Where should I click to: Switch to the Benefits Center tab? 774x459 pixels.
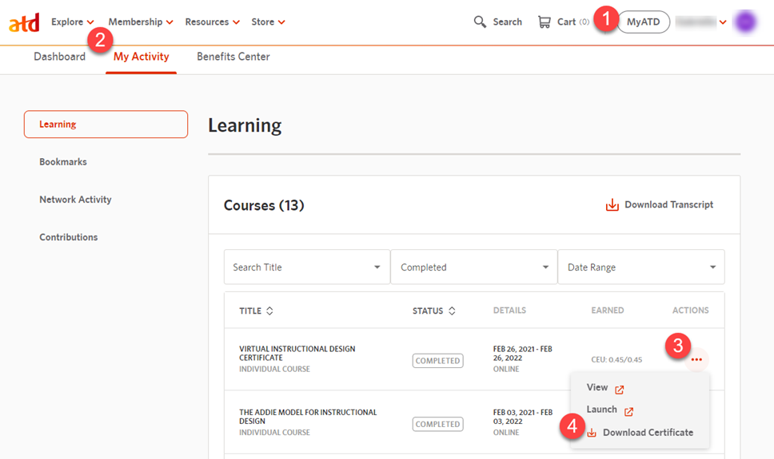point(233,57)
